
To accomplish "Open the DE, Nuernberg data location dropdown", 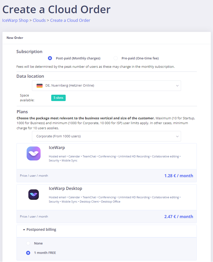I will 106,86.
